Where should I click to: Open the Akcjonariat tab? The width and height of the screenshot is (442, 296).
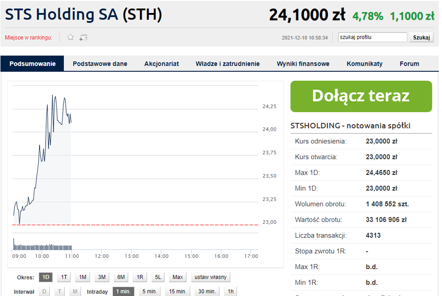tap(161, 64)
